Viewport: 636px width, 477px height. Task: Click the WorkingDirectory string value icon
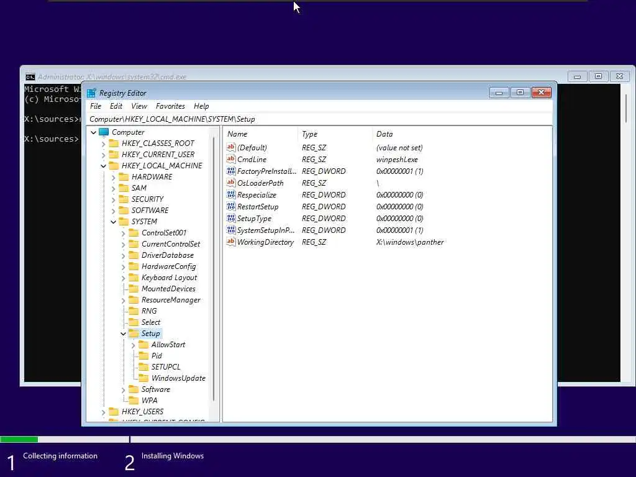(231, 242)
